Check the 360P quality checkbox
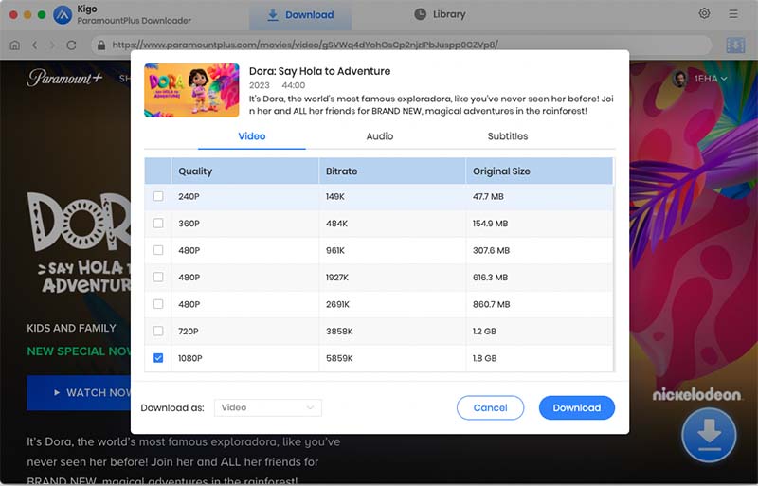The height and width of the screenshot is (486, 758). (x=158, y=224)
